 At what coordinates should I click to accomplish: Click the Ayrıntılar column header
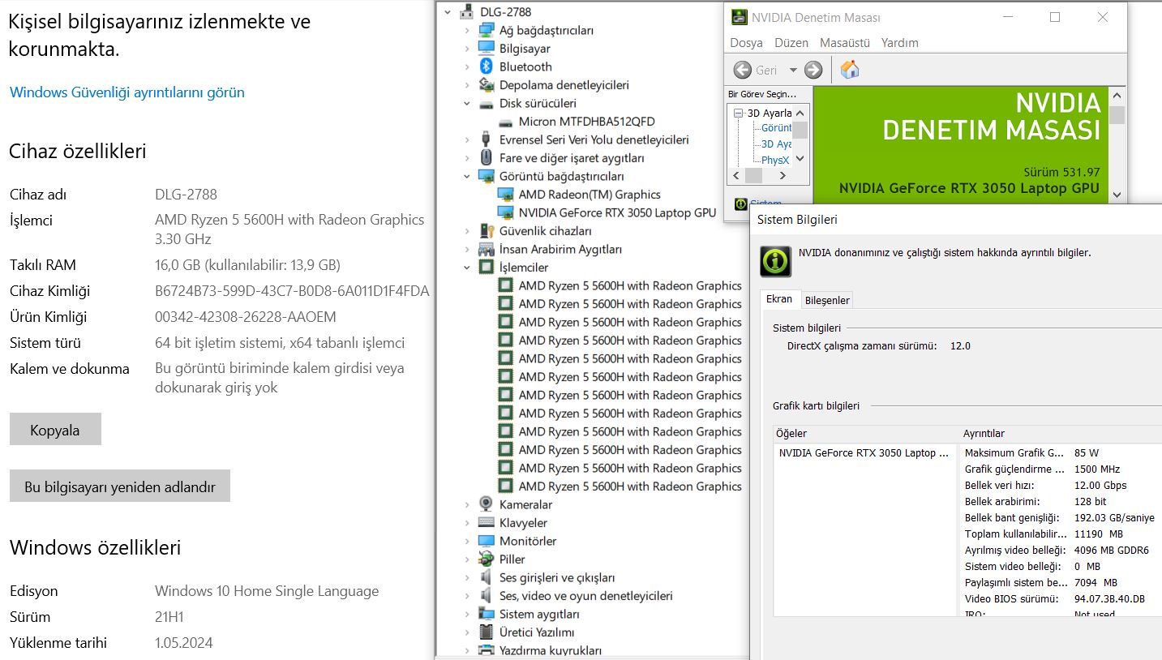1061,433
